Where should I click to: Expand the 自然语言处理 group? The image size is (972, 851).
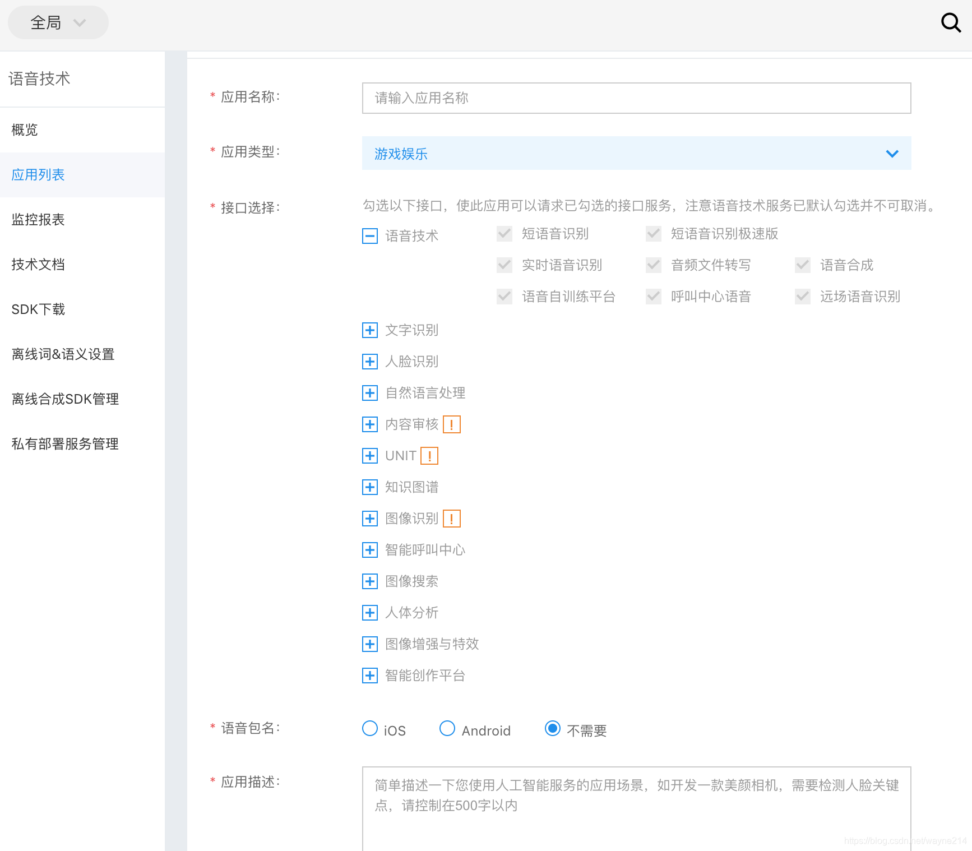point(370,393)
